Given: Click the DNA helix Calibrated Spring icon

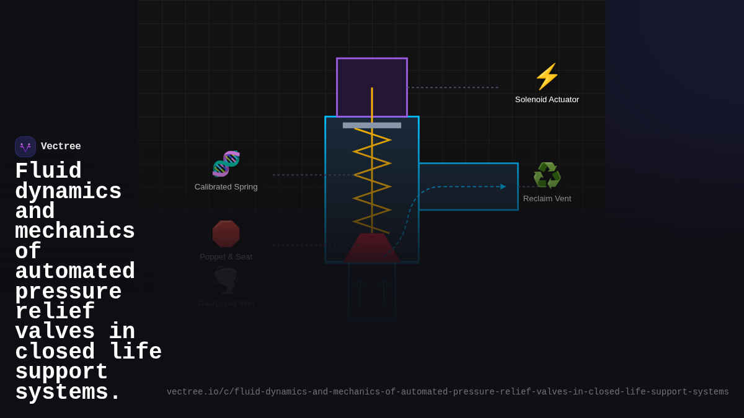Looking at the screenshot, I should point(226,164).
